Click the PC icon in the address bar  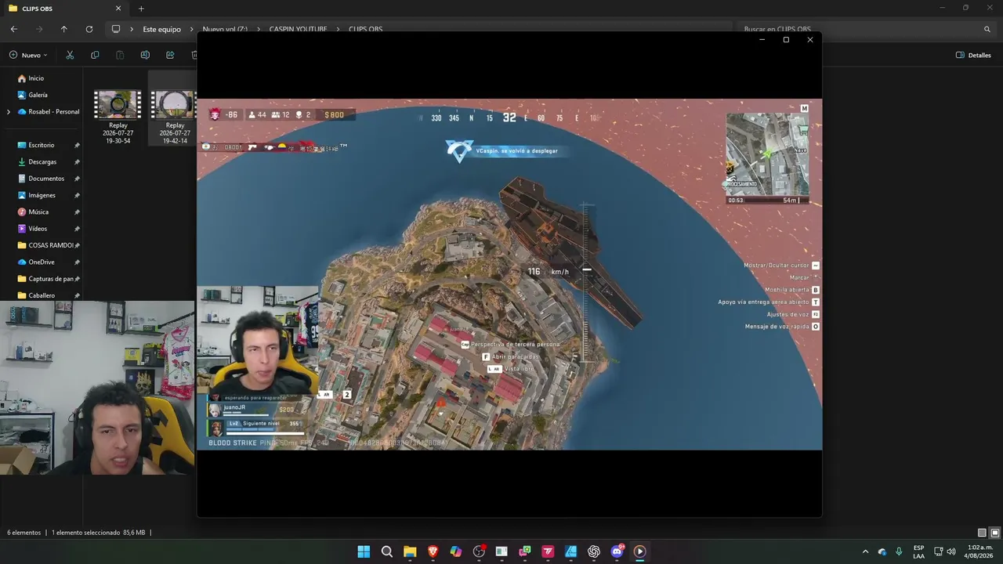click(116, 29)
